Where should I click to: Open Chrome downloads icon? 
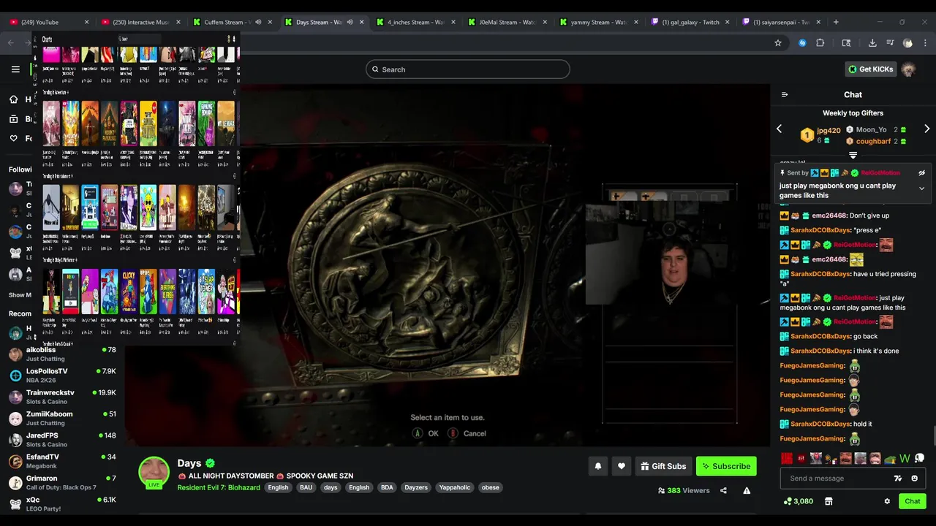(x=872, y=43)
